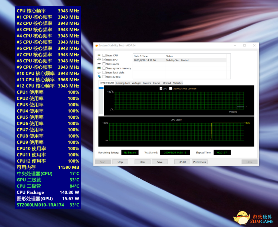Screen dimensions: 278x227
Task: Click the CPU diode 84°C reading
Action: click(48, 186)
